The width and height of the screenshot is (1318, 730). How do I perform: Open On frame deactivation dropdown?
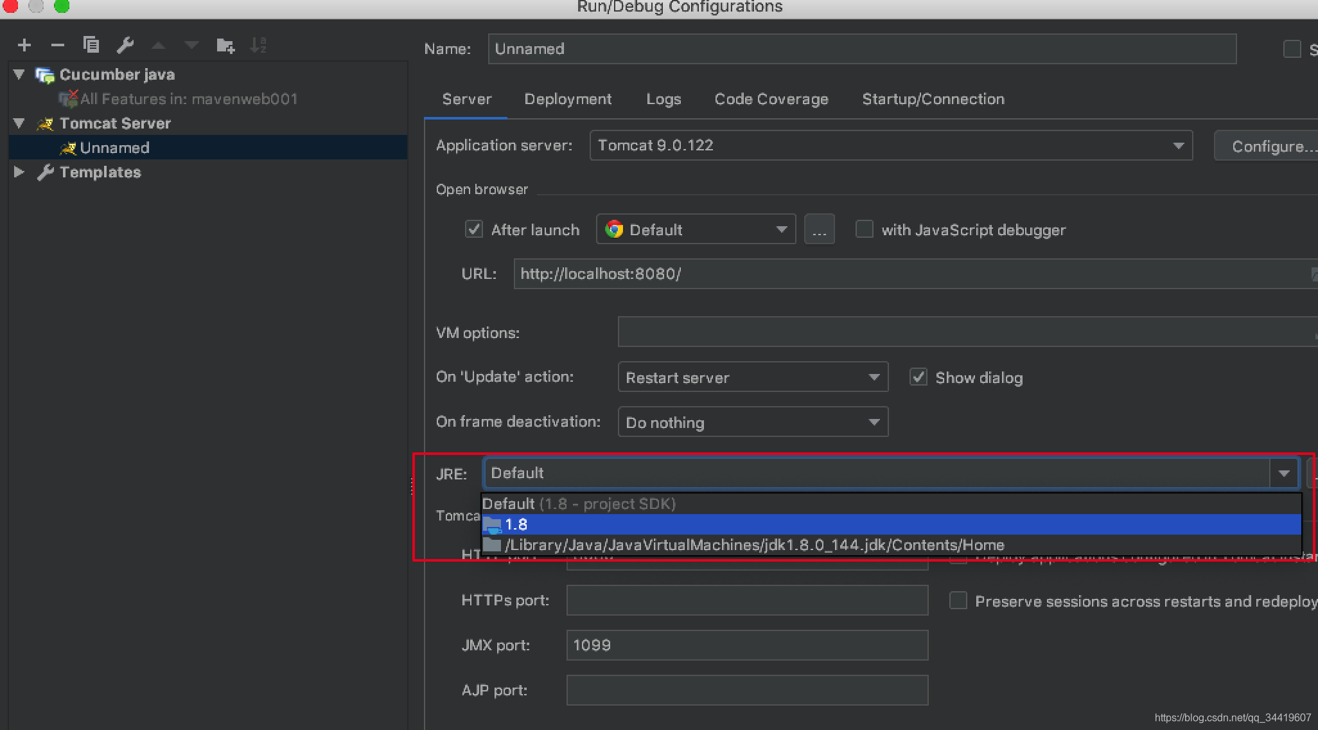click(753, 422)
